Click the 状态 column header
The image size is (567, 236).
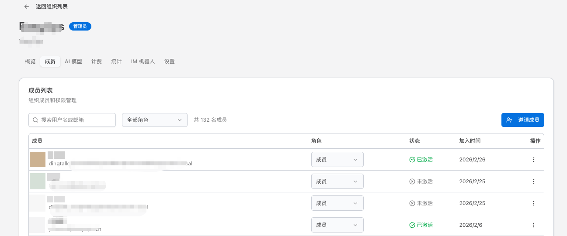414,141
